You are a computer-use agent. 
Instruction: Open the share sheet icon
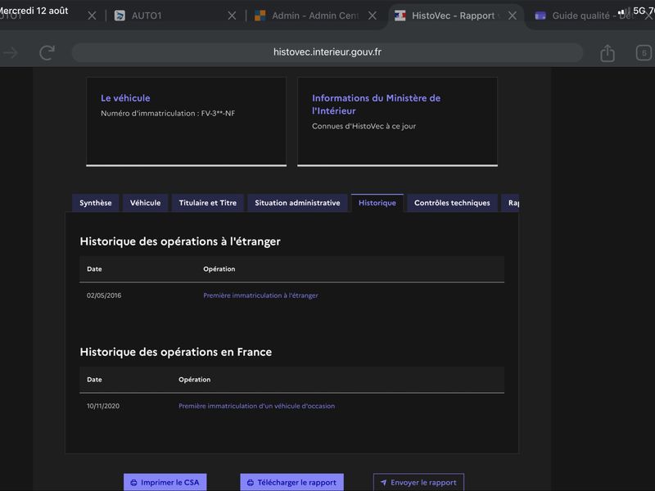pos(608,52)
